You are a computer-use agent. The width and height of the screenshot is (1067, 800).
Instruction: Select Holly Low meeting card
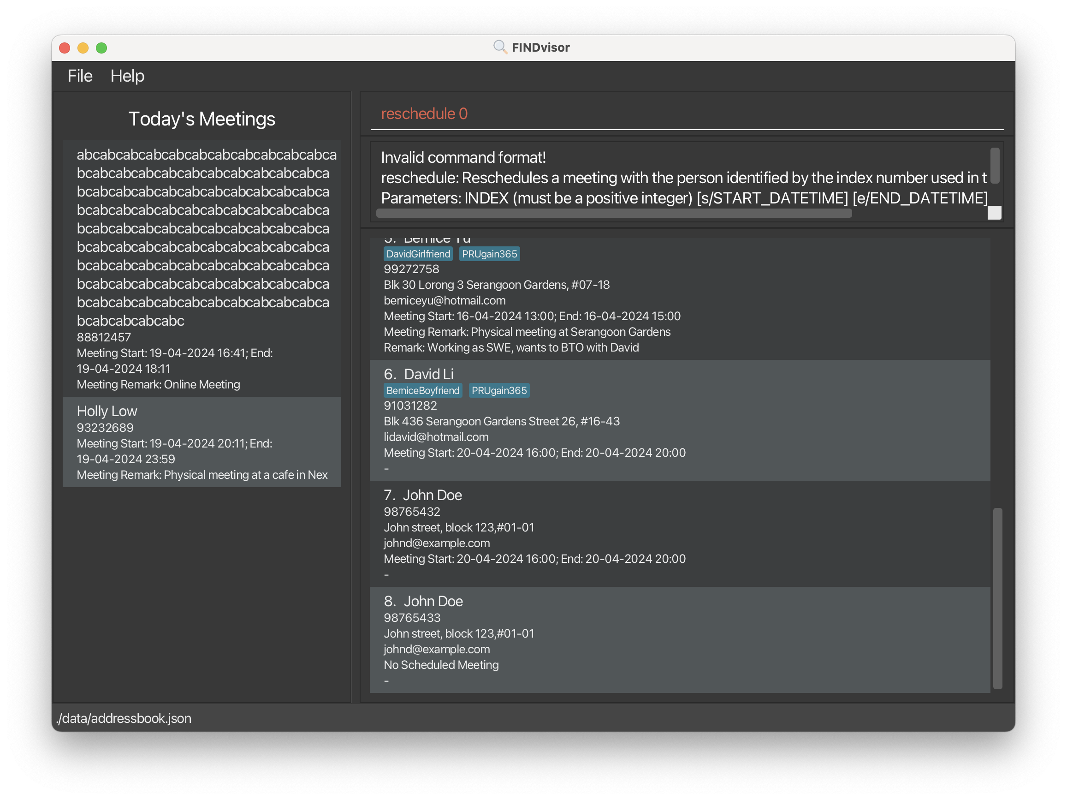tap(202, 442)
